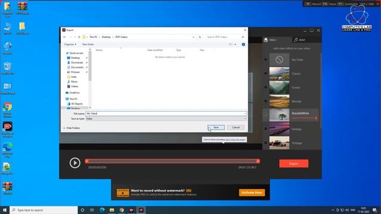
Task: Sort by the Type column header
Action: click(x=179, y=50)
